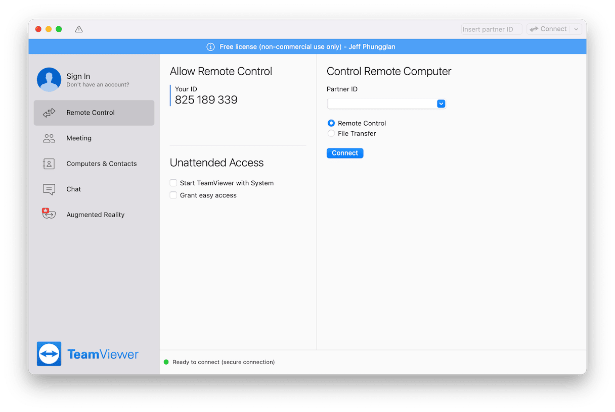Enable Start TeamViewer with System checkbox
Viewport: 615px width, 412px height.
pos(173,183)
